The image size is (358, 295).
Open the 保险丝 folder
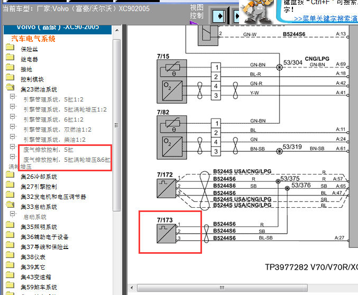tap(29, 49)
